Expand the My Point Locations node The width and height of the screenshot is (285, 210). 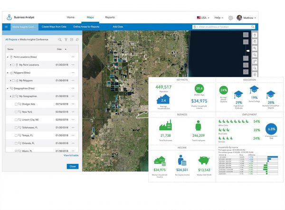pos(10,65)
